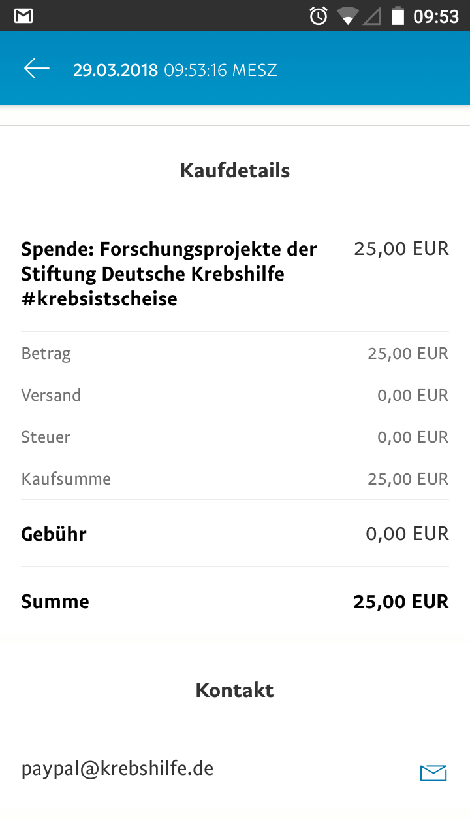Tap the 09:53 status bar clock
The height and width of the screenshot is (837, 470).
tap(436, 16)
